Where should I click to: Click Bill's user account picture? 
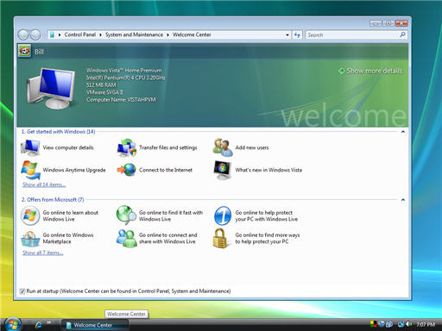[24, 52]
